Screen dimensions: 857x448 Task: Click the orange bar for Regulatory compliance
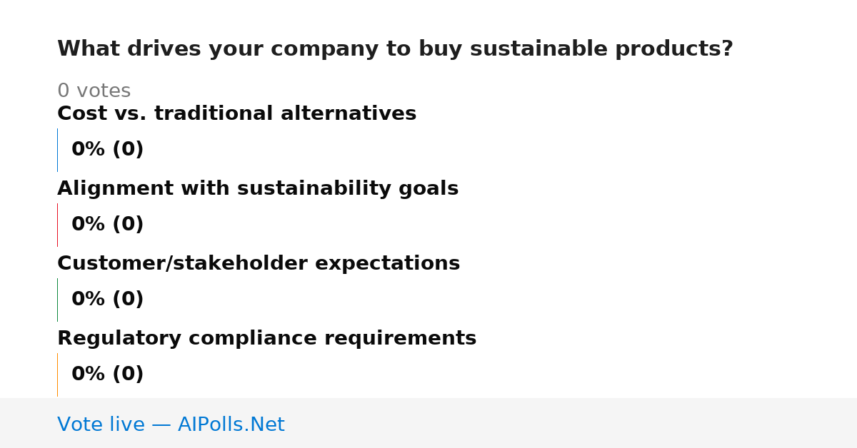pyautogui.click(x=57, y=375)
